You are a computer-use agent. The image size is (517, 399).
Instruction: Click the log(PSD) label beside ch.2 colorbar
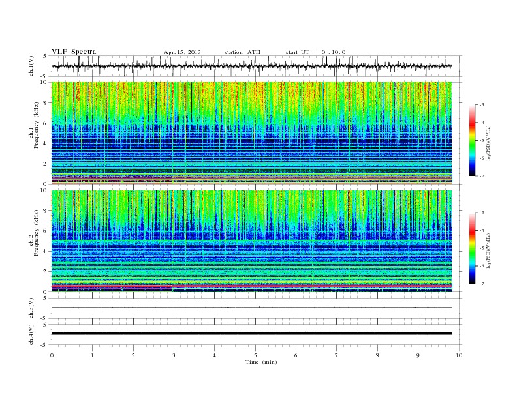pos(488,250)
